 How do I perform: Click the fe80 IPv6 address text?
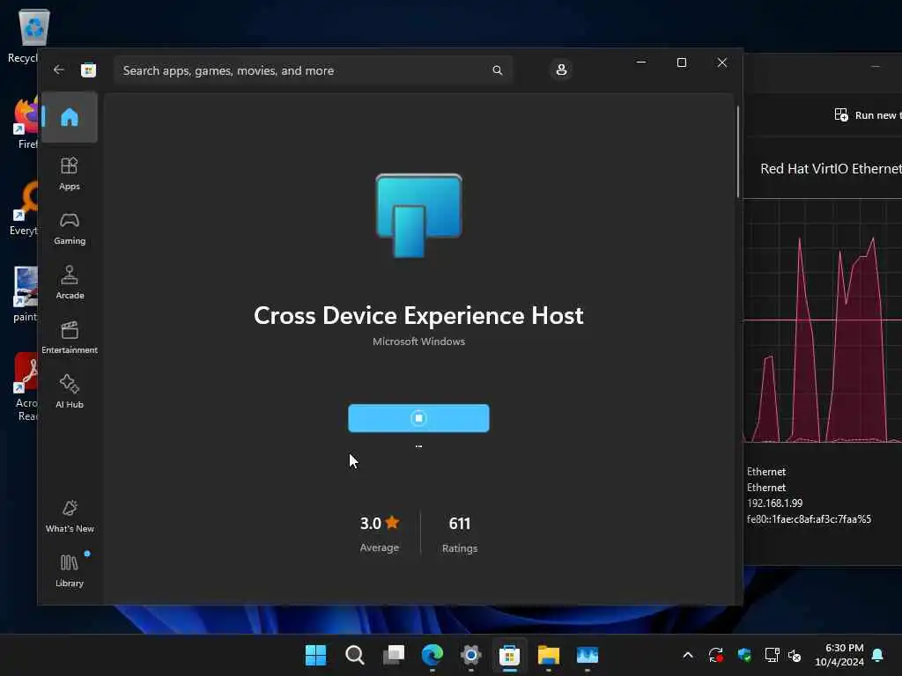point(809,519)
